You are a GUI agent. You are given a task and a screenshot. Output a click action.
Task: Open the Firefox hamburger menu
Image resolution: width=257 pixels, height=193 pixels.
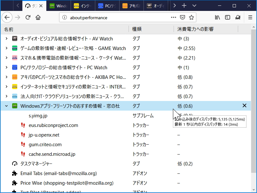(x=250, y=17)
